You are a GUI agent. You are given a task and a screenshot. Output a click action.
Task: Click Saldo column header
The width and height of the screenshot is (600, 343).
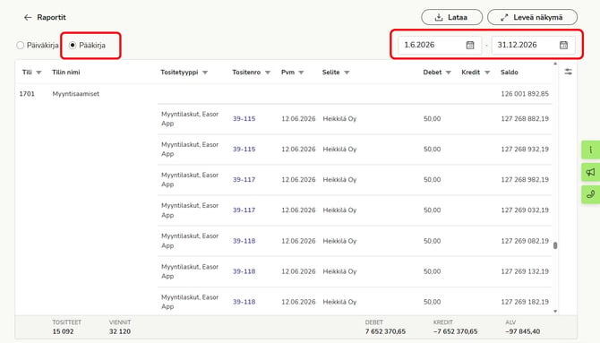coord(510,72)
